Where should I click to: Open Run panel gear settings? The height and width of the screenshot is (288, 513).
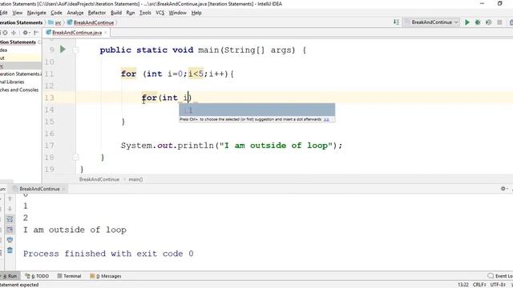point(504,189)
